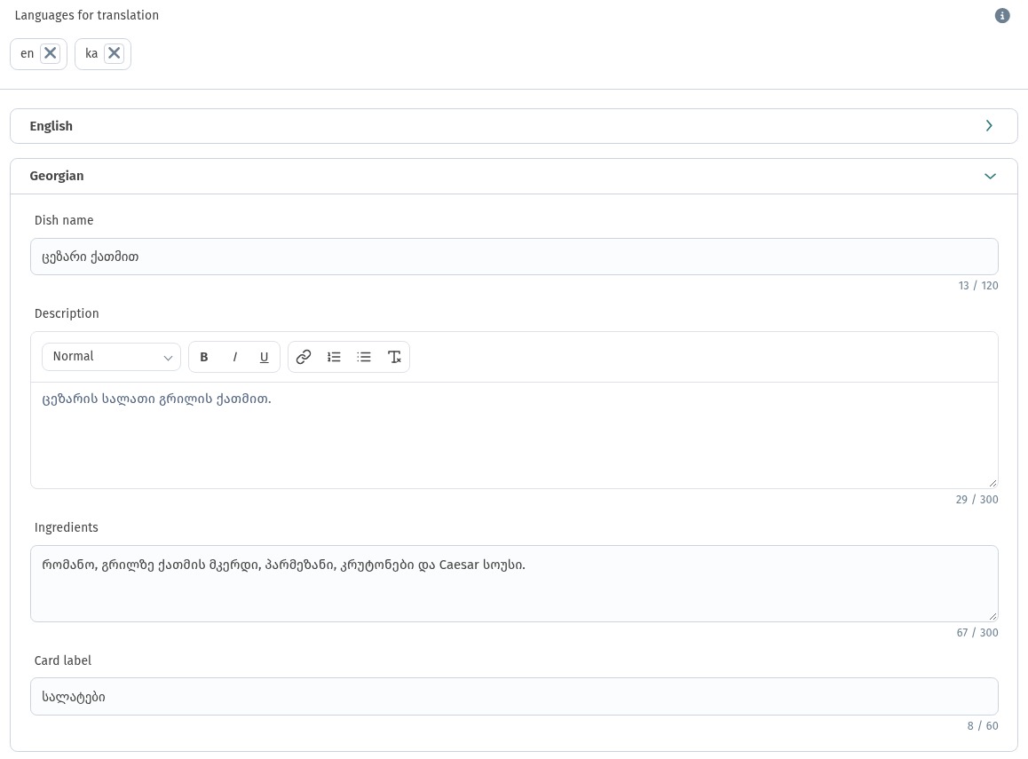Click the 'Languages for translation' label

(x=86, y=15)
